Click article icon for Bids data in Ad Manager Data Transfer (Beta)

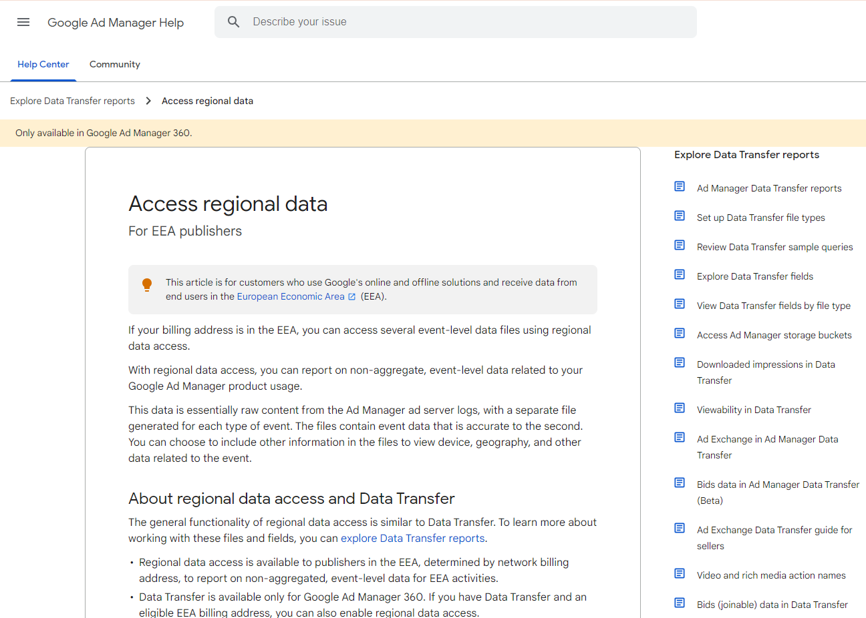click(x=680, y=483)
